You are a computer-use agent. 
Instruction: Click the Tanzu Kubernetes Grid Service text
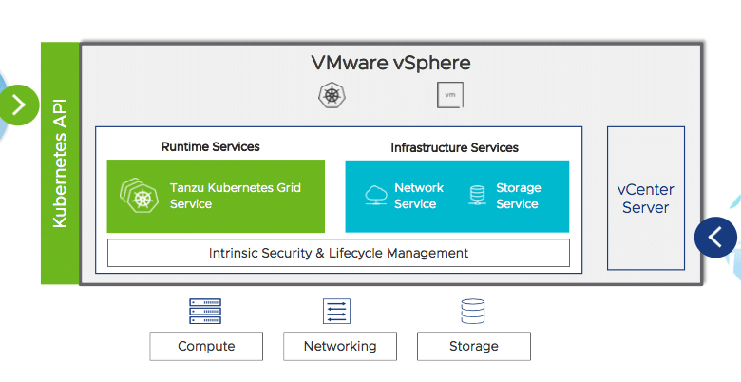[235, 196]
